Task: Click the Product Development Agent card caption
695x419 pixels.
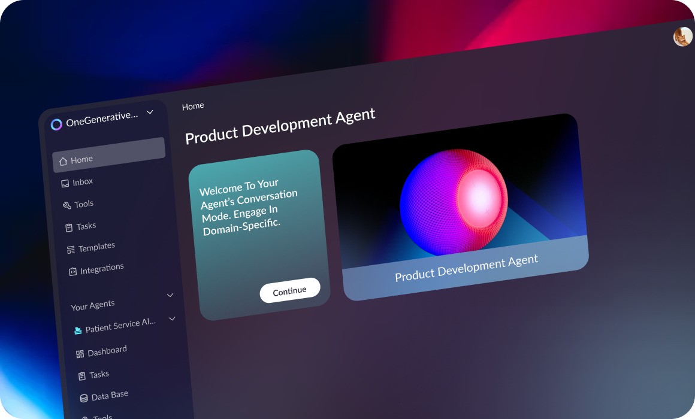Action: pos(466,268)
